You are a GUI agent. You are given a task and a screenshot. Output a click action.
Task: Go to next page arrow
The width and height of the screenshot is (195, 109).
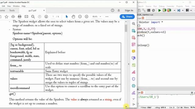click(46, 17)
